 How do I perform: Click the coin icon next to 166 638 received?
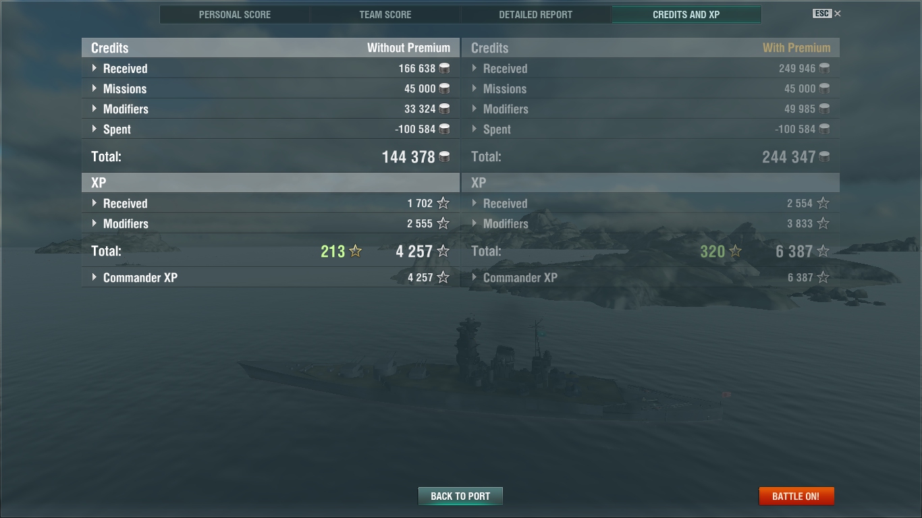click(444, 68)
